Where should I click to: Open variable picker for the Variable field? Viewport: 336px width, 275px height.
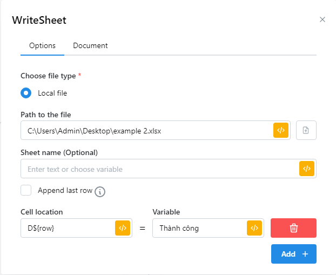tap(254, 228)
